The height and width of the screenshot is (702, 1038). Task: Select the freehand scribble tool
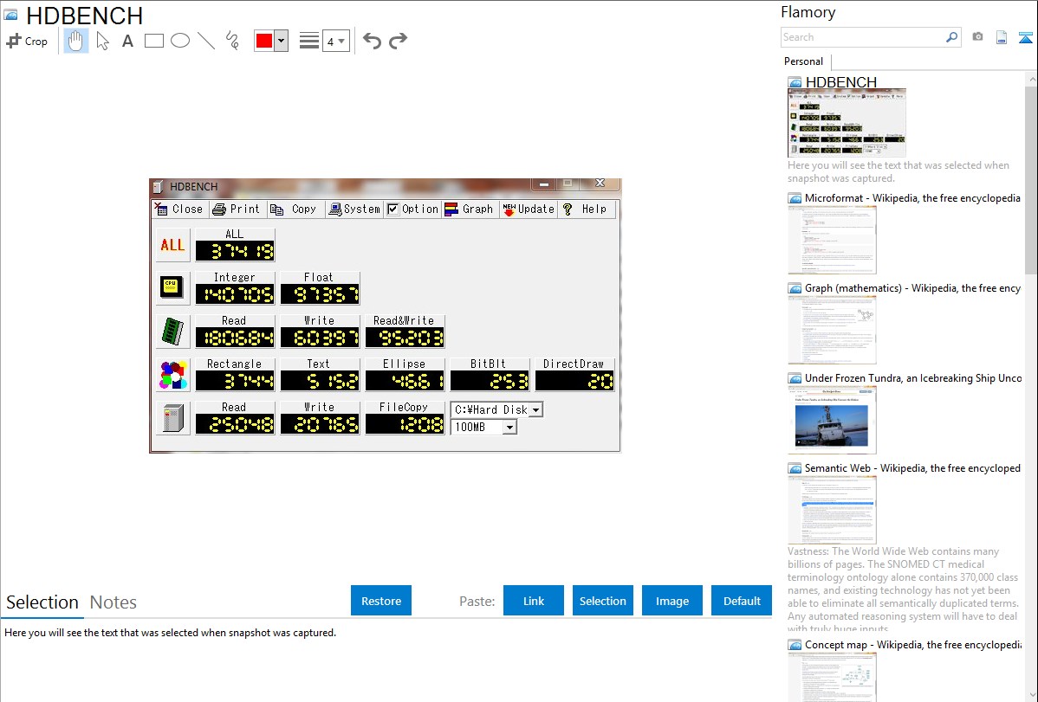232,41
